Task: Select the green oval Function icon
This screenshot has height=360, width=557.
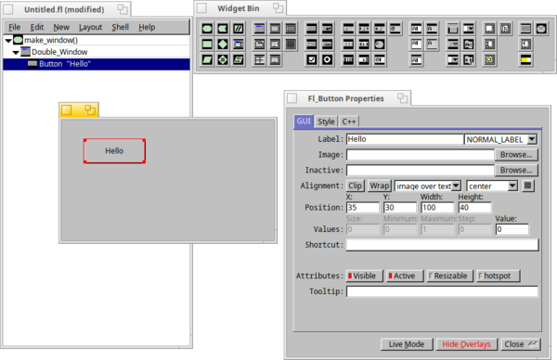Action: pos(207,29)
